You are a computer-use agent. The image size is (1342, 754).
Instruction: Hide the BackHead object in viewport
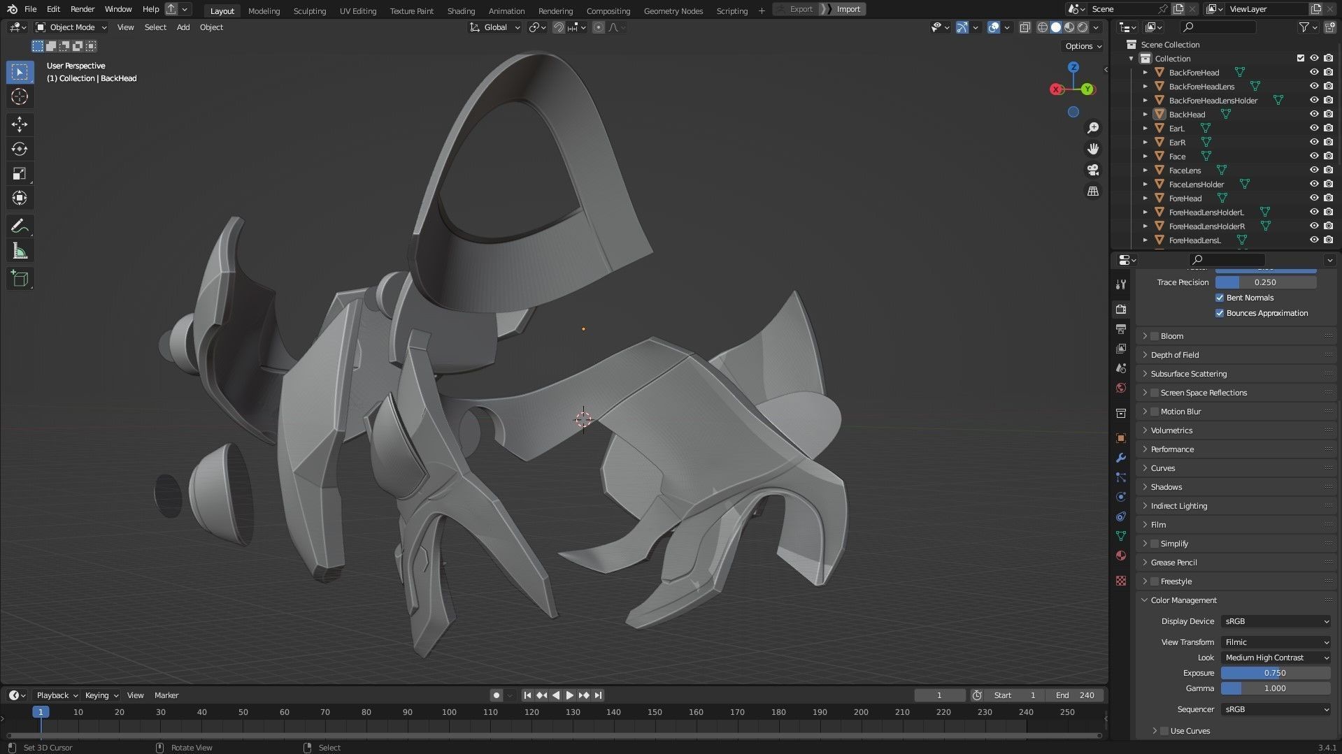click(1314, 115)
